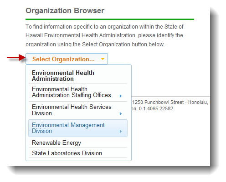The height and width of the screenshot is (182, 226).
Task: Click the instruction paragraph about finding organizations
Action: coord(104,35)
